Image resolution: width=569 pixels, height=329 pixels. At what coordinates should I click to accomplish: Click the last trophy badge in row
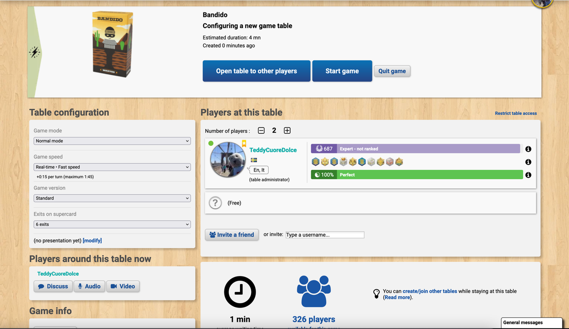point(399,162)
